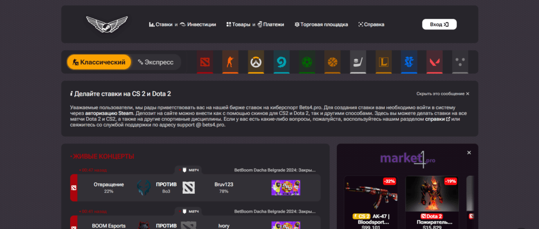The width and height of the screenshot is (539, 229).
Task: Click red Dota 2 badge on Отвращение row
Action: 74,188
